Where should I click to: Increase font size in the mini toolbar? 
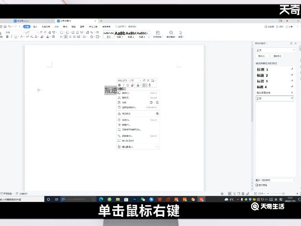point(144,80)
